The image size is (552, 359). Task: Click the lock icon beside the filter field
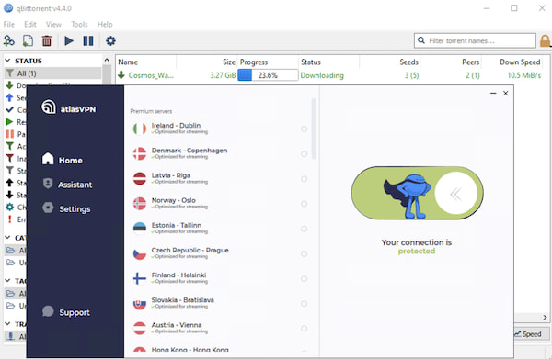[x=545, y=40]
